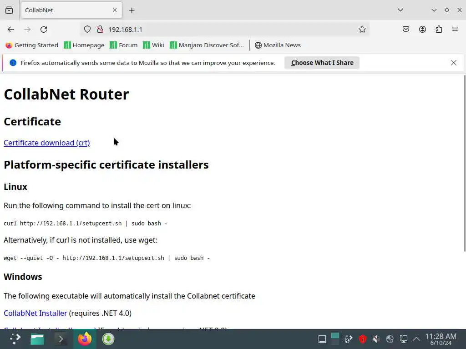Open the red shield tray icon
The image size is (466, 349).
tap(362, 339)
